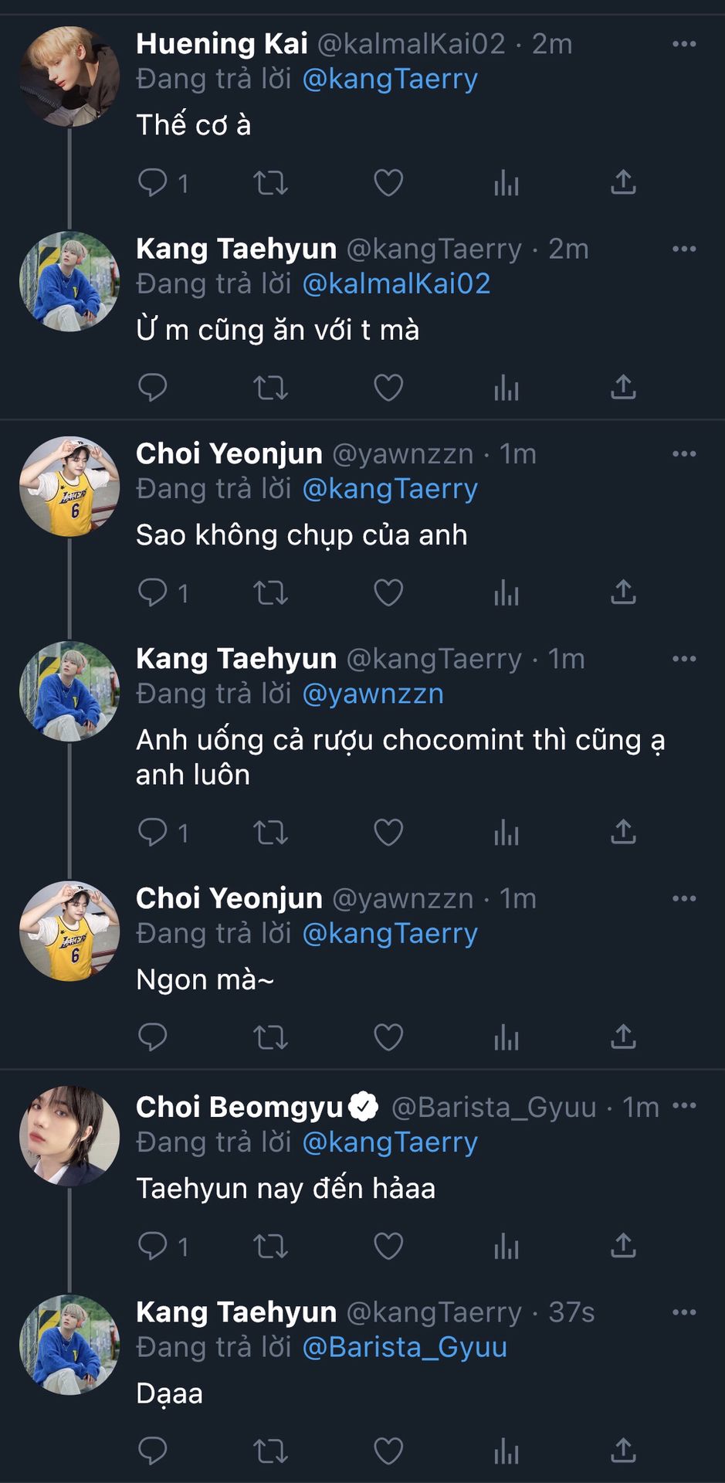Open more options on Huening Kai's tweet
Screen dimensions: 725x1483
(x=684, y=44)
